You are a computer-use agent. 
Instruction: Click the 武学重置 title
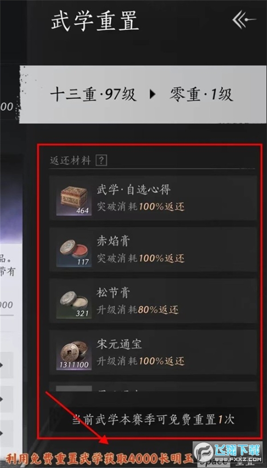(95, 20)
